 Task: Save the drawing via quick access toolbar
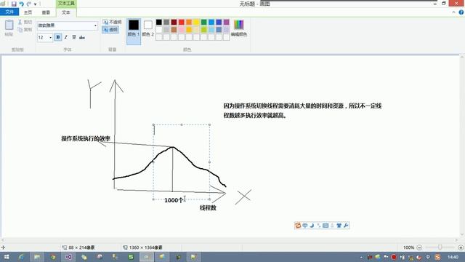coord(14,4)
